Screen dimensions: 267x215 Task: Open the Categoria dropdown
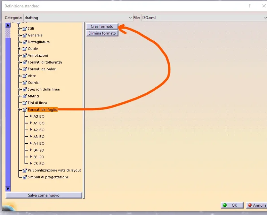[130, 17]
